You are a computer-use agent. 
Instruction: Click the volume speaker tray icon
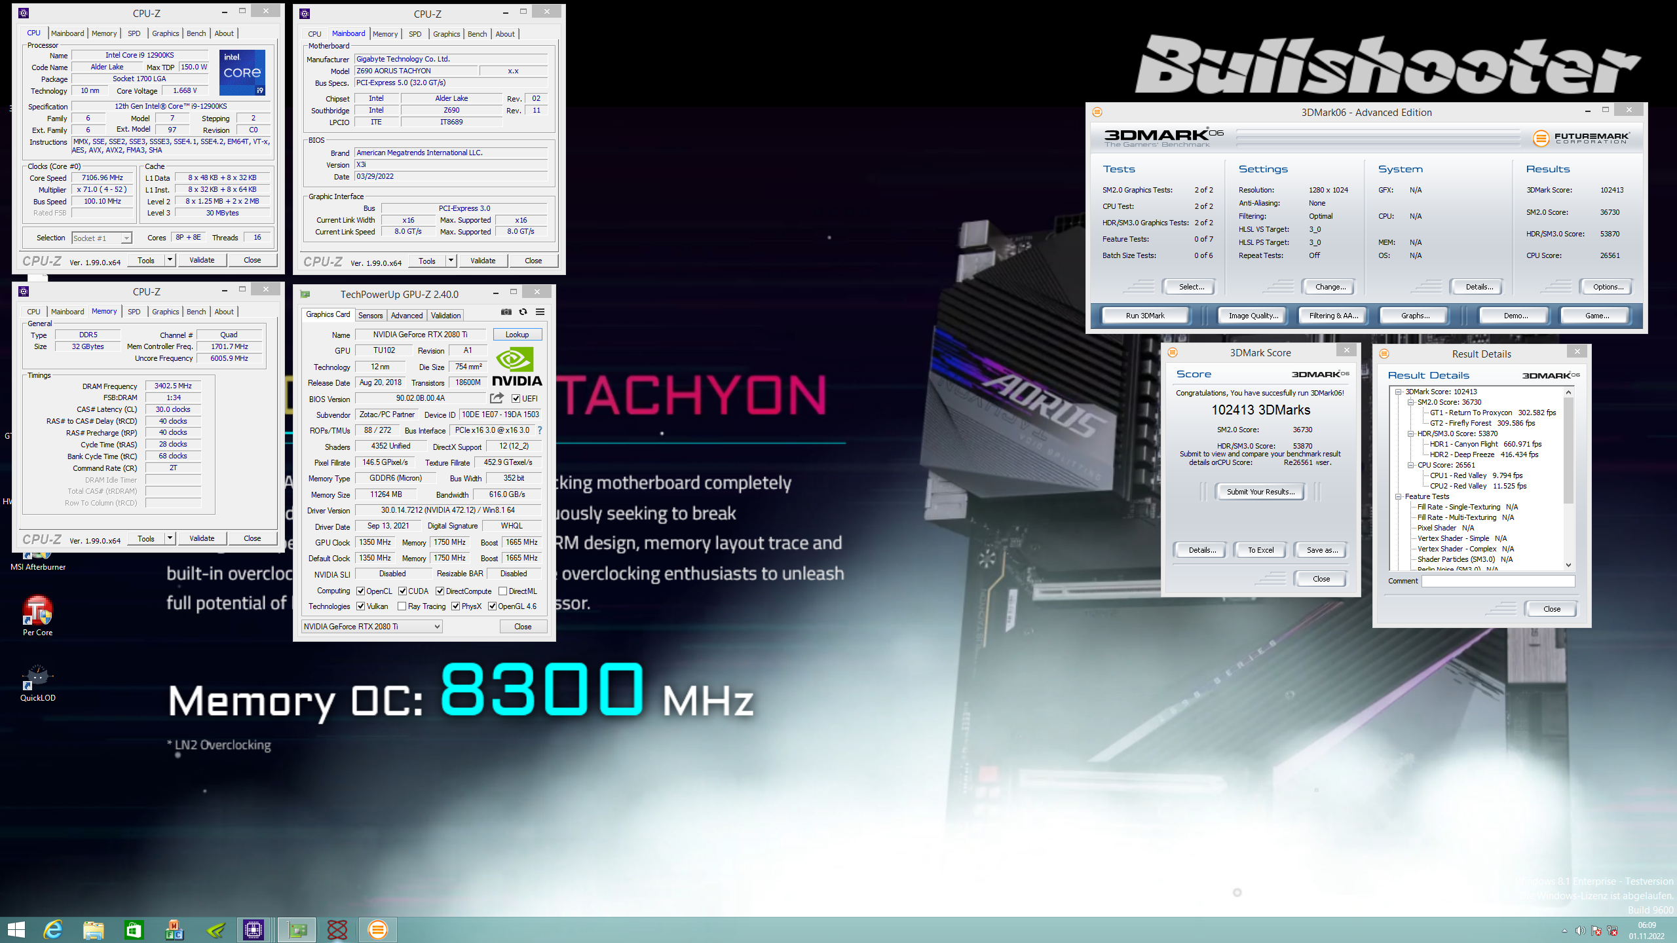1581,931
